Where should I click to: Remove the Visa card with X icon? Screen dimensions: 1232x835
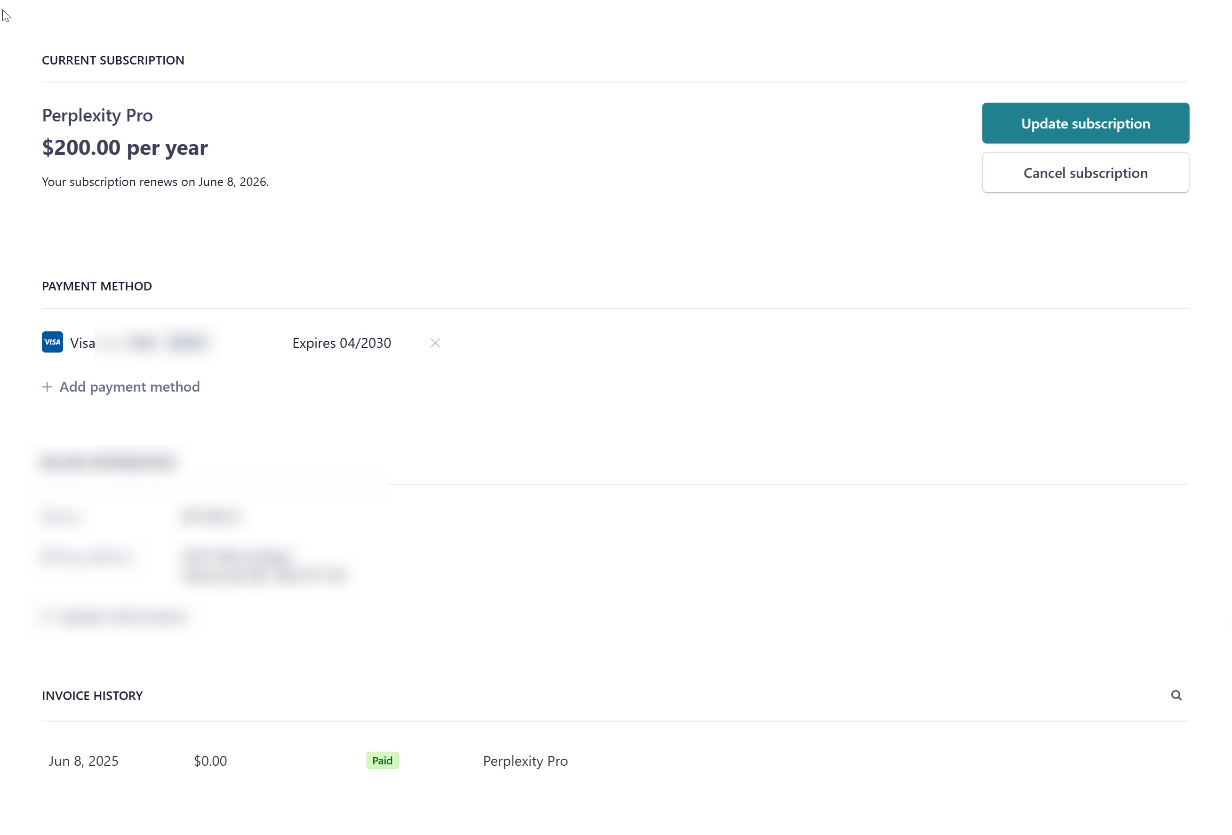[x=435, y=343]
